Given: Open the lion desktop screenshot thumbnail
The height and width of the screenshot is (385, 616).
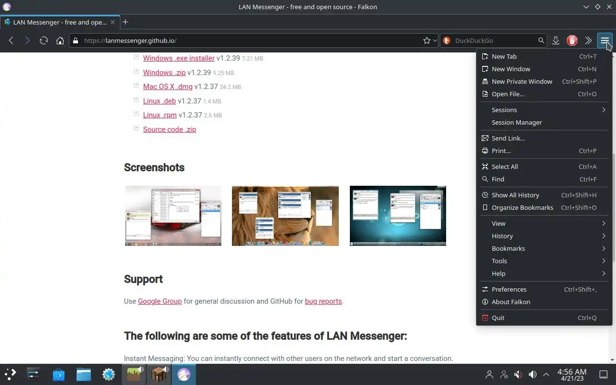Looking at the screenshot, I should 285,216.
